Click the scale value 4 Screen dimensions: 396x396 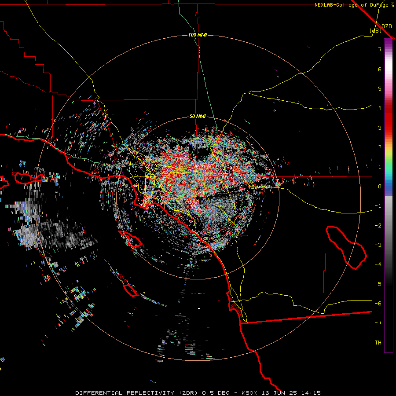(x=380, y=108)
